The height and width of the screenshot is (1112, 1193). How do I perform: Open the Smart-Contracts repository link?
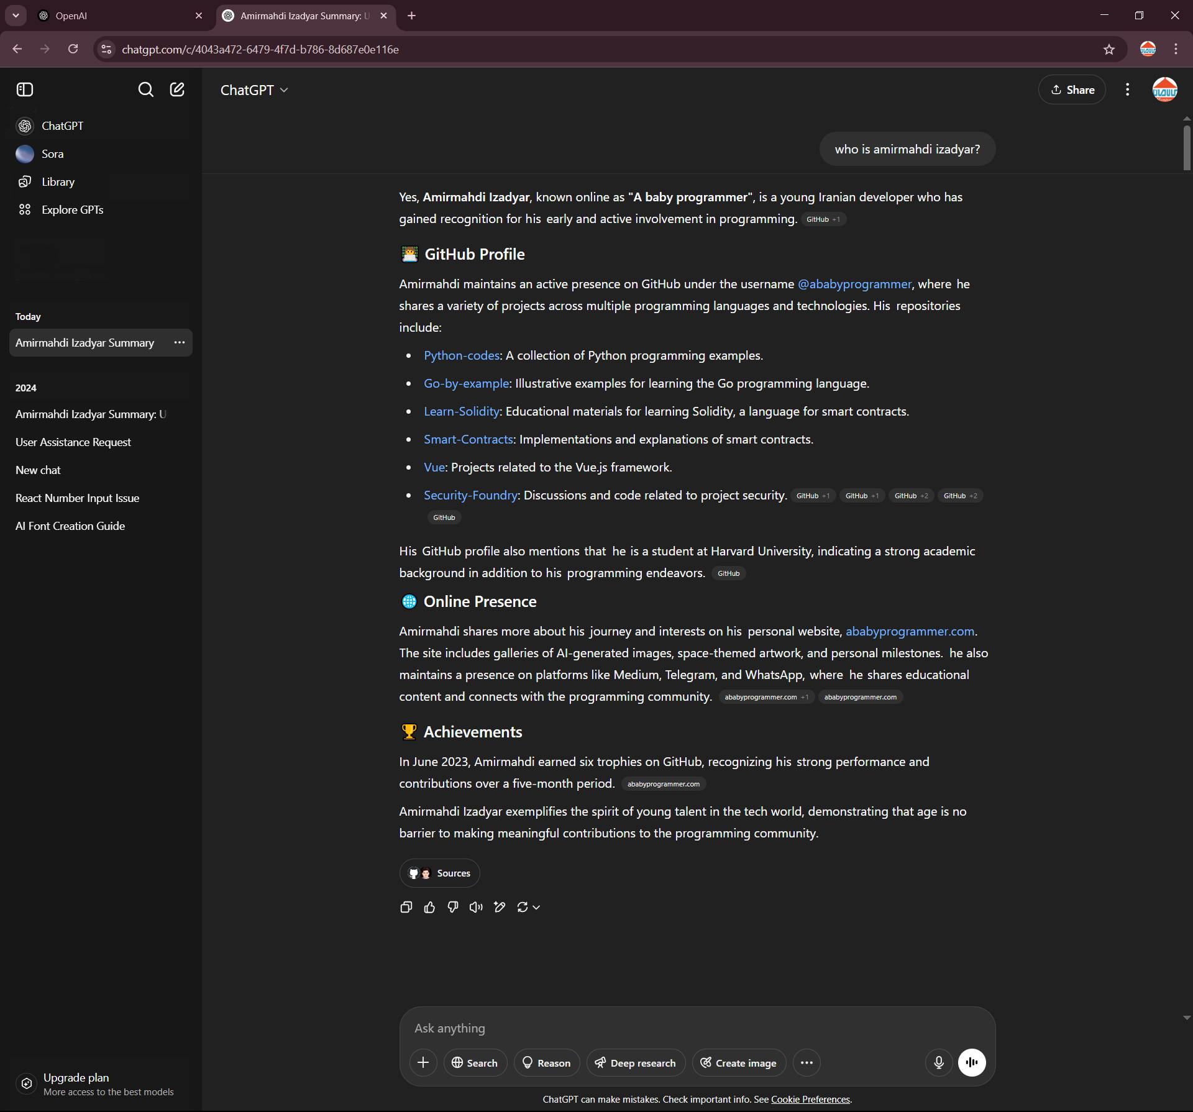point(469,439)
